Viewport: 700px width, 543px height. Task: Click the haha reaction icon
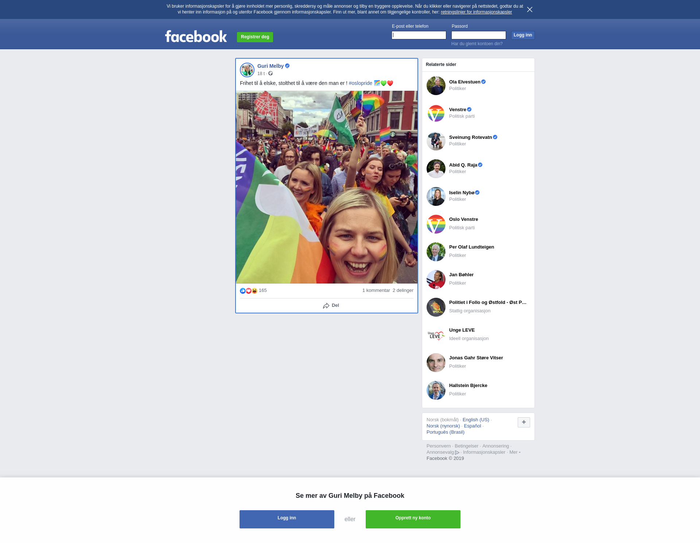[254, 291]
